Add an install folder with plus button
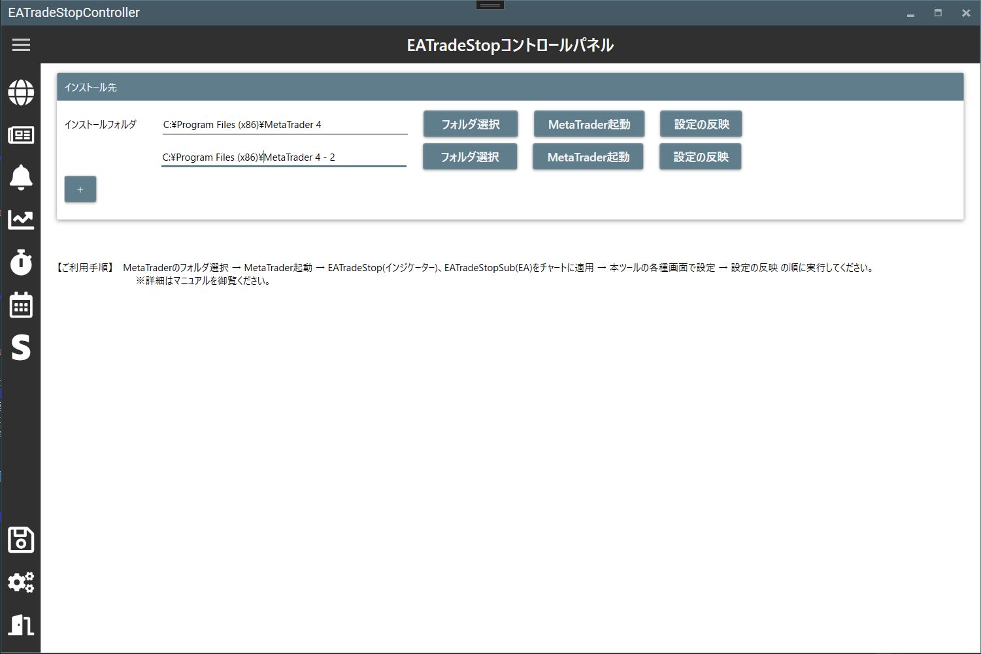The height and width of the screenshot is (654, 981). click(80, 189)
